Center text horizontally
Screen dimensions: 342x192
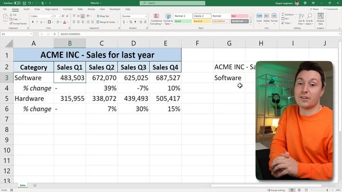point(79,22)
